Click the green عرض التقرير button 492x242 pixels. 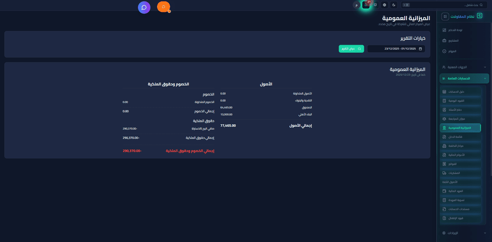coord(351,49)
